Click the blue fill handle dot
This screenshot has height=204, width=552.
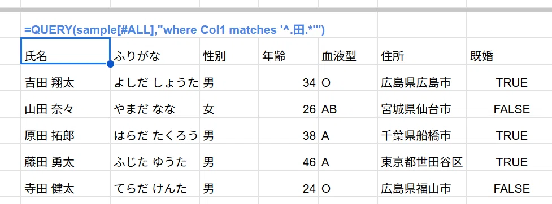110,64
